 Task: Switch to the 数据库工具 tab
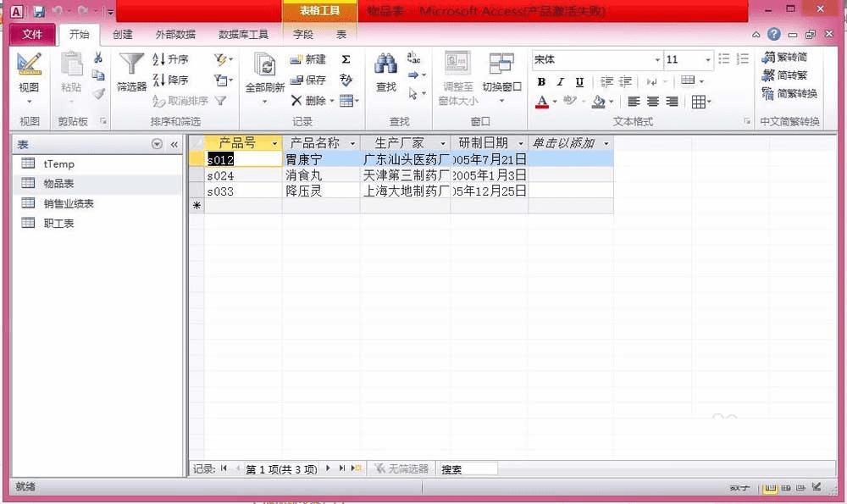pos(243,35)
